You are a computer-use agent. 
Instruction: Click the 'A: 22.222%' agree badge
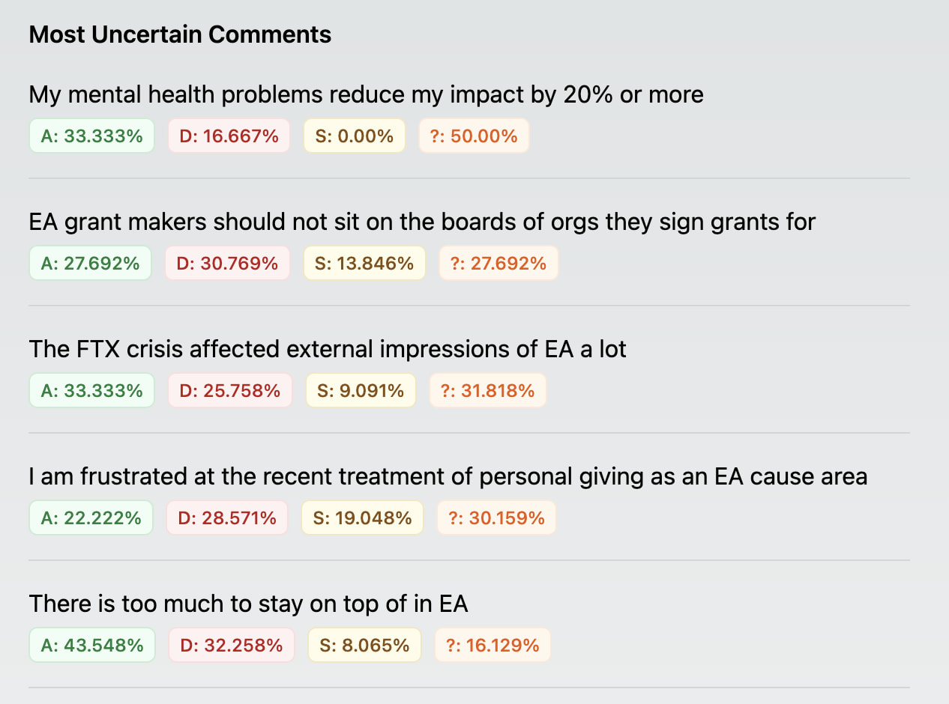tap(91, 518)
